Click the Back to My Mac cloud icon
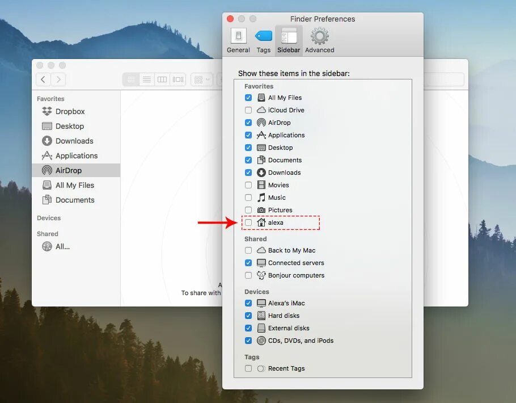Viewport: 516px width, 403px height. 261,250
